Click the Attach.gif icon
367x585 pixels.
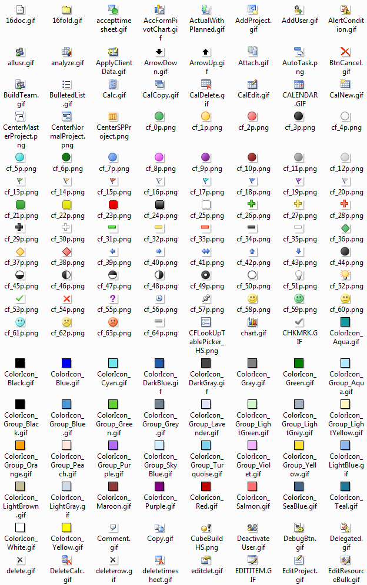(253, 52)
